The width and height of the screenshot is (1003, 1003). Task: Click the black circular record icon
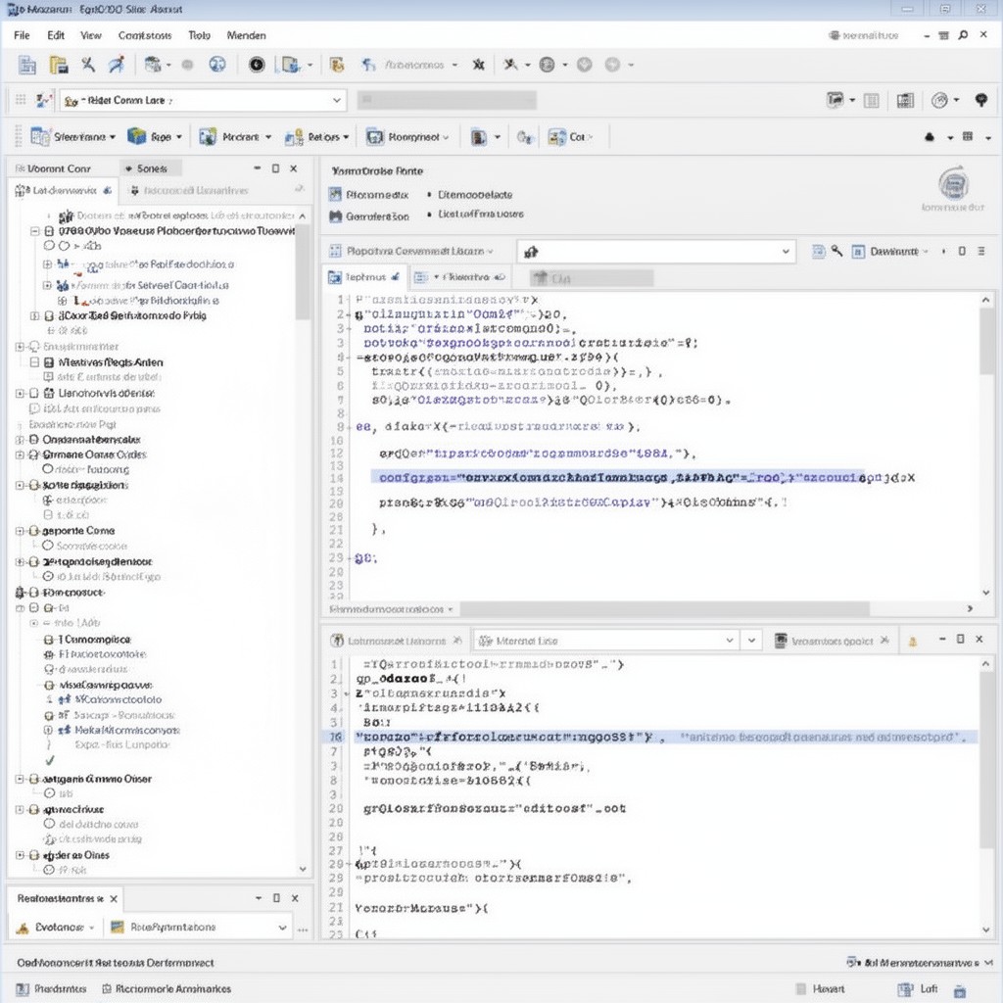(257, 65)
